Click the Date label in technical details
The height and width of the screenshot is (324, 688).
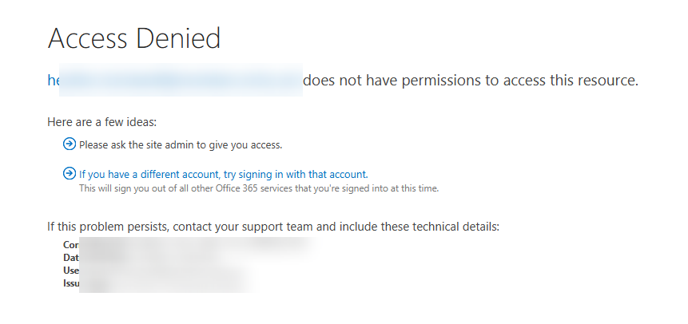click(x=71, y=257)
